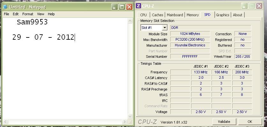The image size is (267, 127).
Task: Click Notepad vertical scrollbar down arrow
Action: click(130, 116)
